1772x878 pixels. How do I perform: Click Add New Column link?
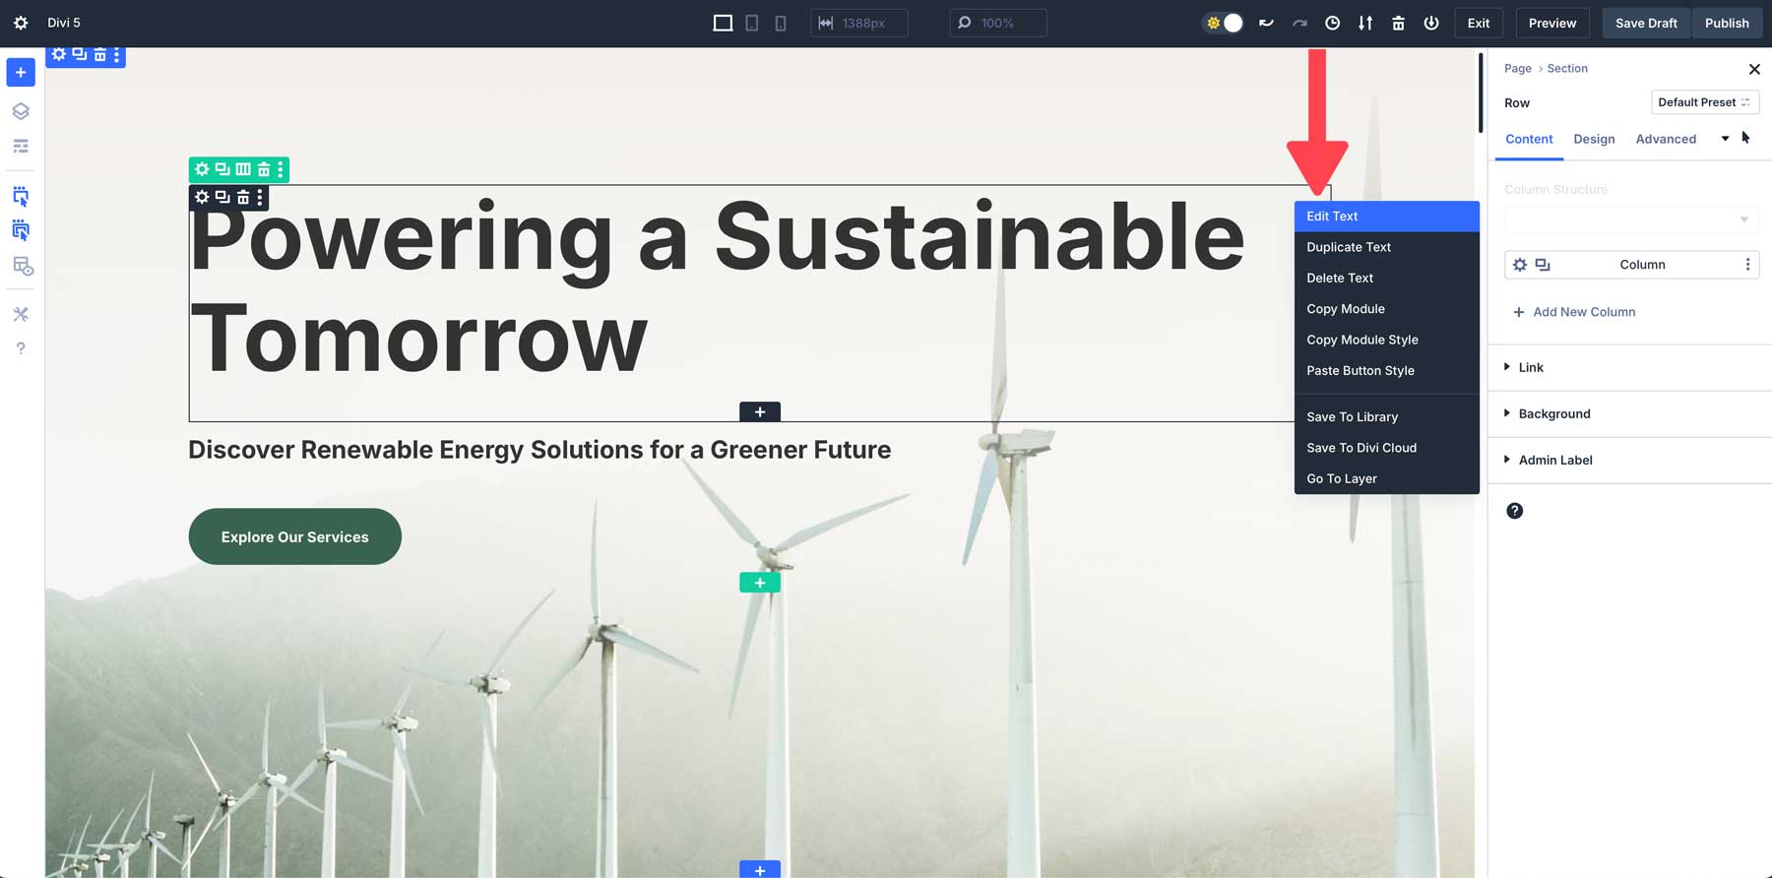tap(1574, 312)
